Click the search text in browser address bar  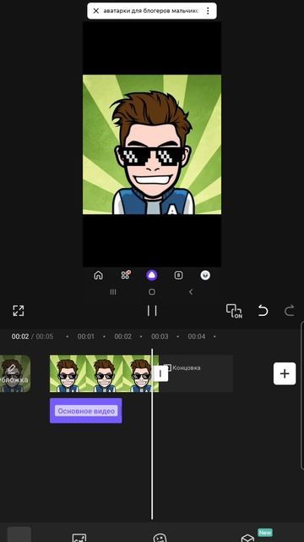pyautogui.click(x=151, y=11)
